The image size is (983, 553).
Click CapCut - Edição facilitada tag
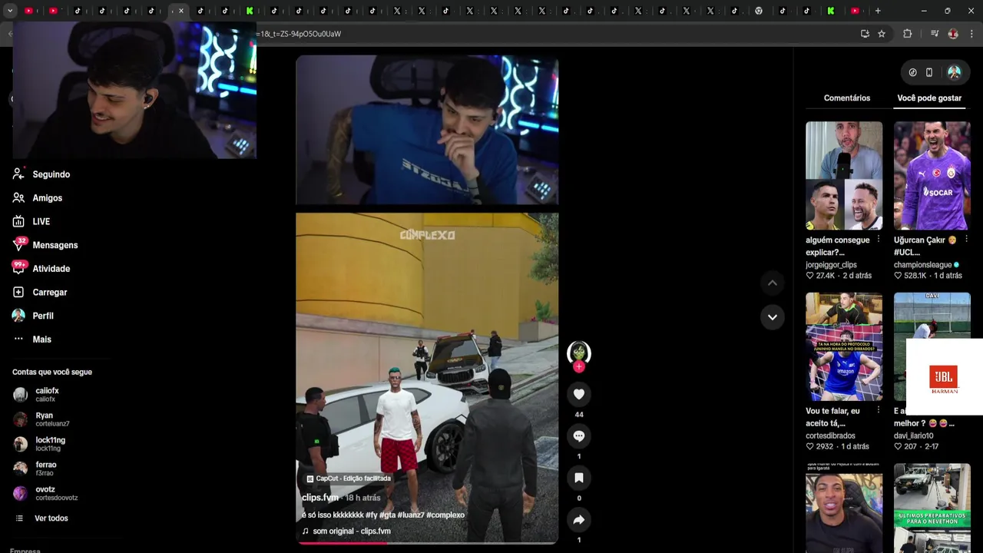349,478
